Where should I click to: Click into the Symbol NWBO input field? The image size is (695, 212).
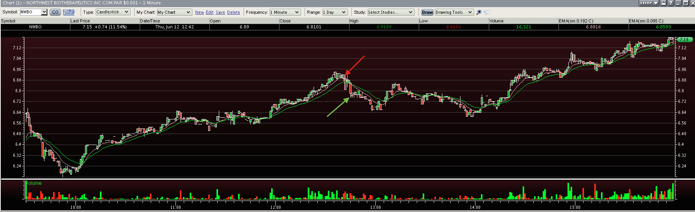(31, 12)
